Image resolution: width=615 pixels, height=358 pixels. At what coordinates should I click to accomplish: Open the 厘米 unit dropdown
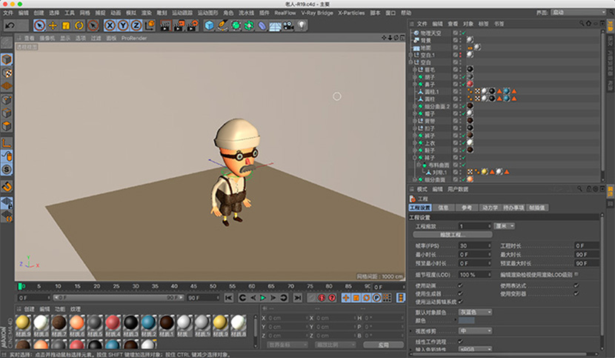click(x=505, y=225)
